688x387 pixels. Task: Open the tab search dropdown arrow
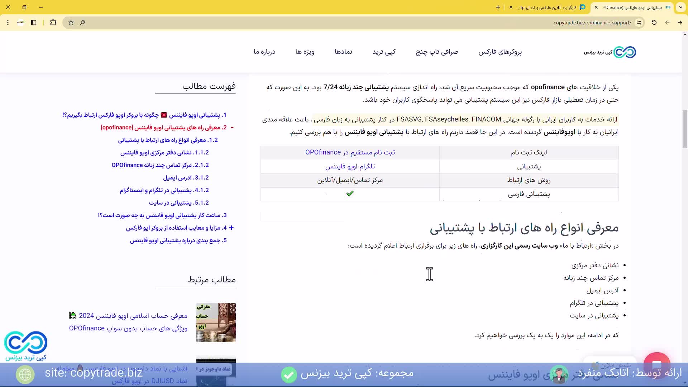[x=680, y=7]
